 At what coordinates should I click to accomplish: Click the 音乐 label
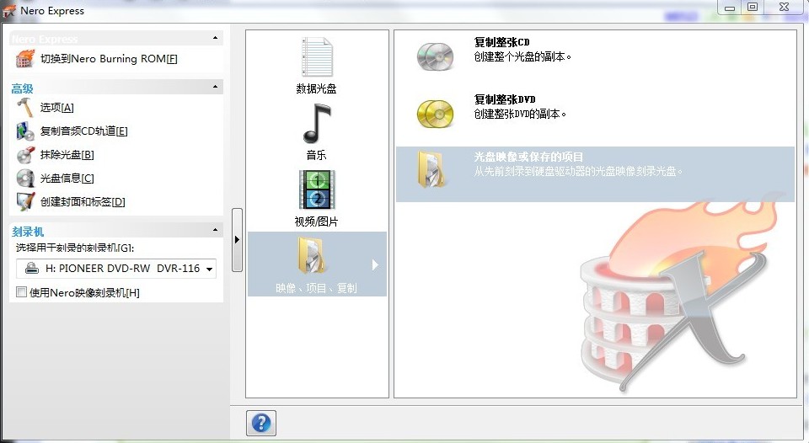pos(316,155)
